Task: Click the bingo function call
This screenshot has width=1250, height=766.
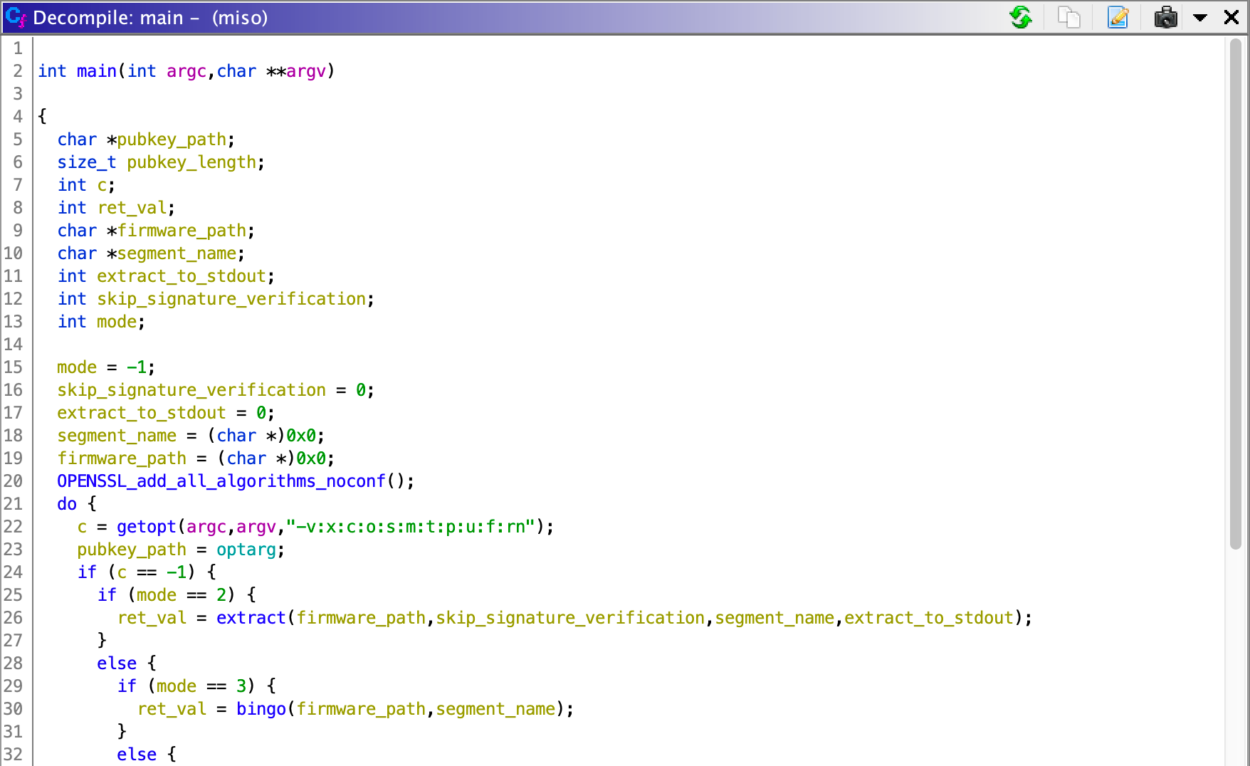Action: click(261, 709)
